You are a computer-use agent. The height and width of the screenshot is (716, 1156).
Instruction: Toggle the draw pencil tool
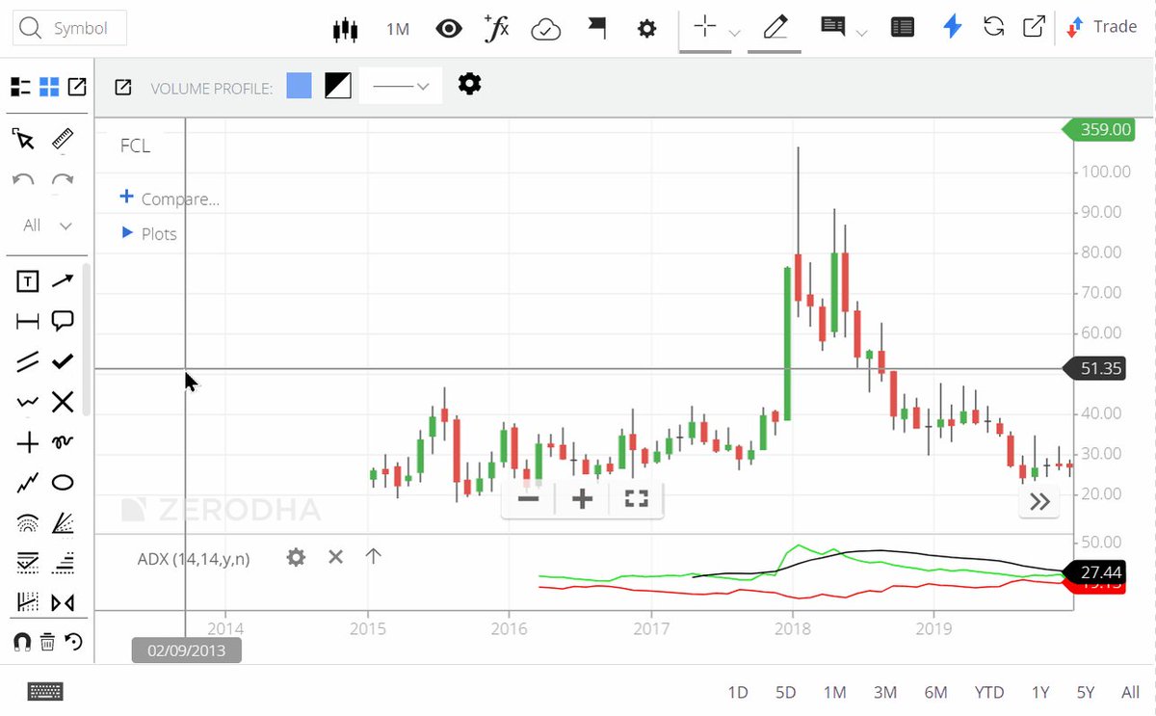(x=775, y=27)
